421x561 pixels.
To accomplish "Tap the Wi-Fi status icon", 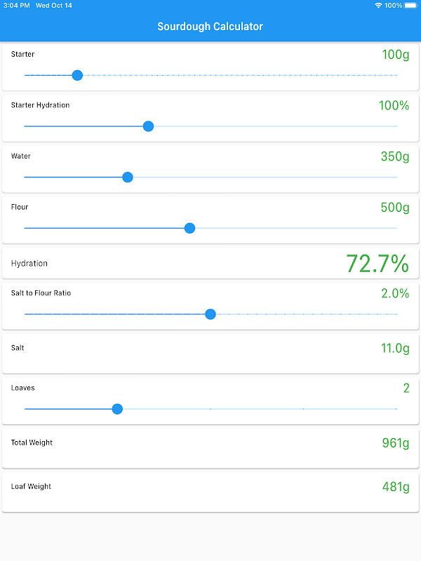I will [x=378, y=6].
